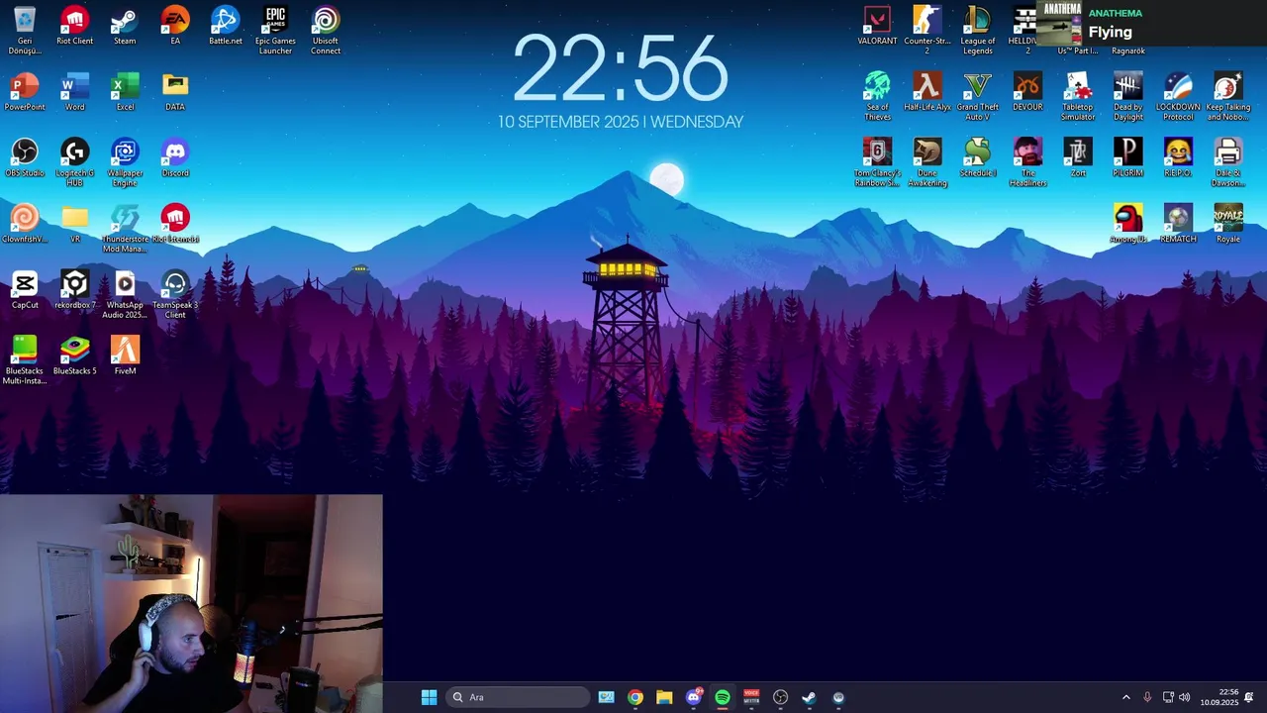Open Logitech G HUB shortcut

pos(74,162)
